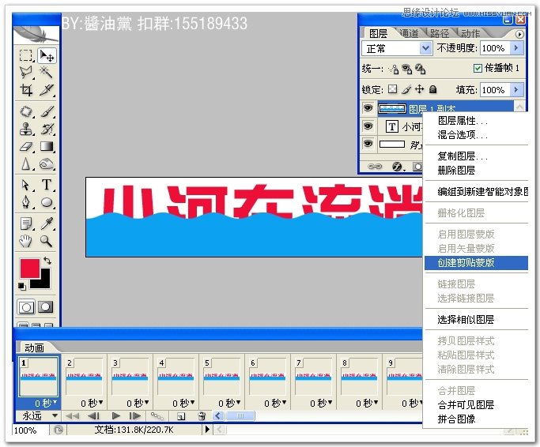Duplicate the current animation frame
This screenshot has width=540, height=447.
[x=181, y=416]
